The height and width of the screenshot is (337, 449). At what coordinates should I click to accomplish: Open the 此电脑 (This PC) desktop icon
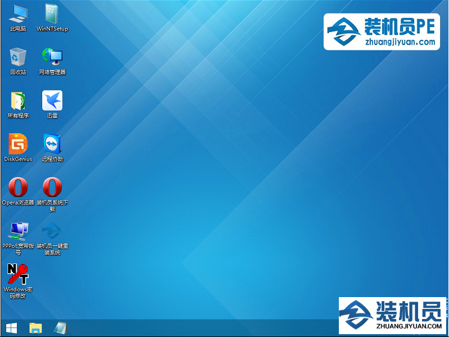18,14
